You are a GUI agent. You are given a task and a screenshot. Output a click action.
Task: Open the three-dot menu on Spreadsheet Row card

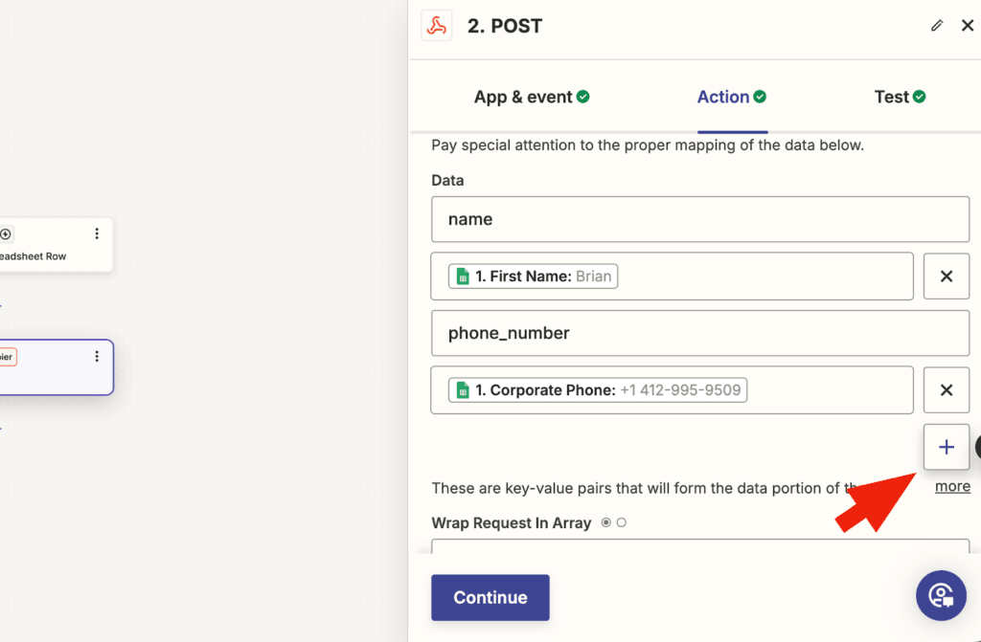point(96,233)
